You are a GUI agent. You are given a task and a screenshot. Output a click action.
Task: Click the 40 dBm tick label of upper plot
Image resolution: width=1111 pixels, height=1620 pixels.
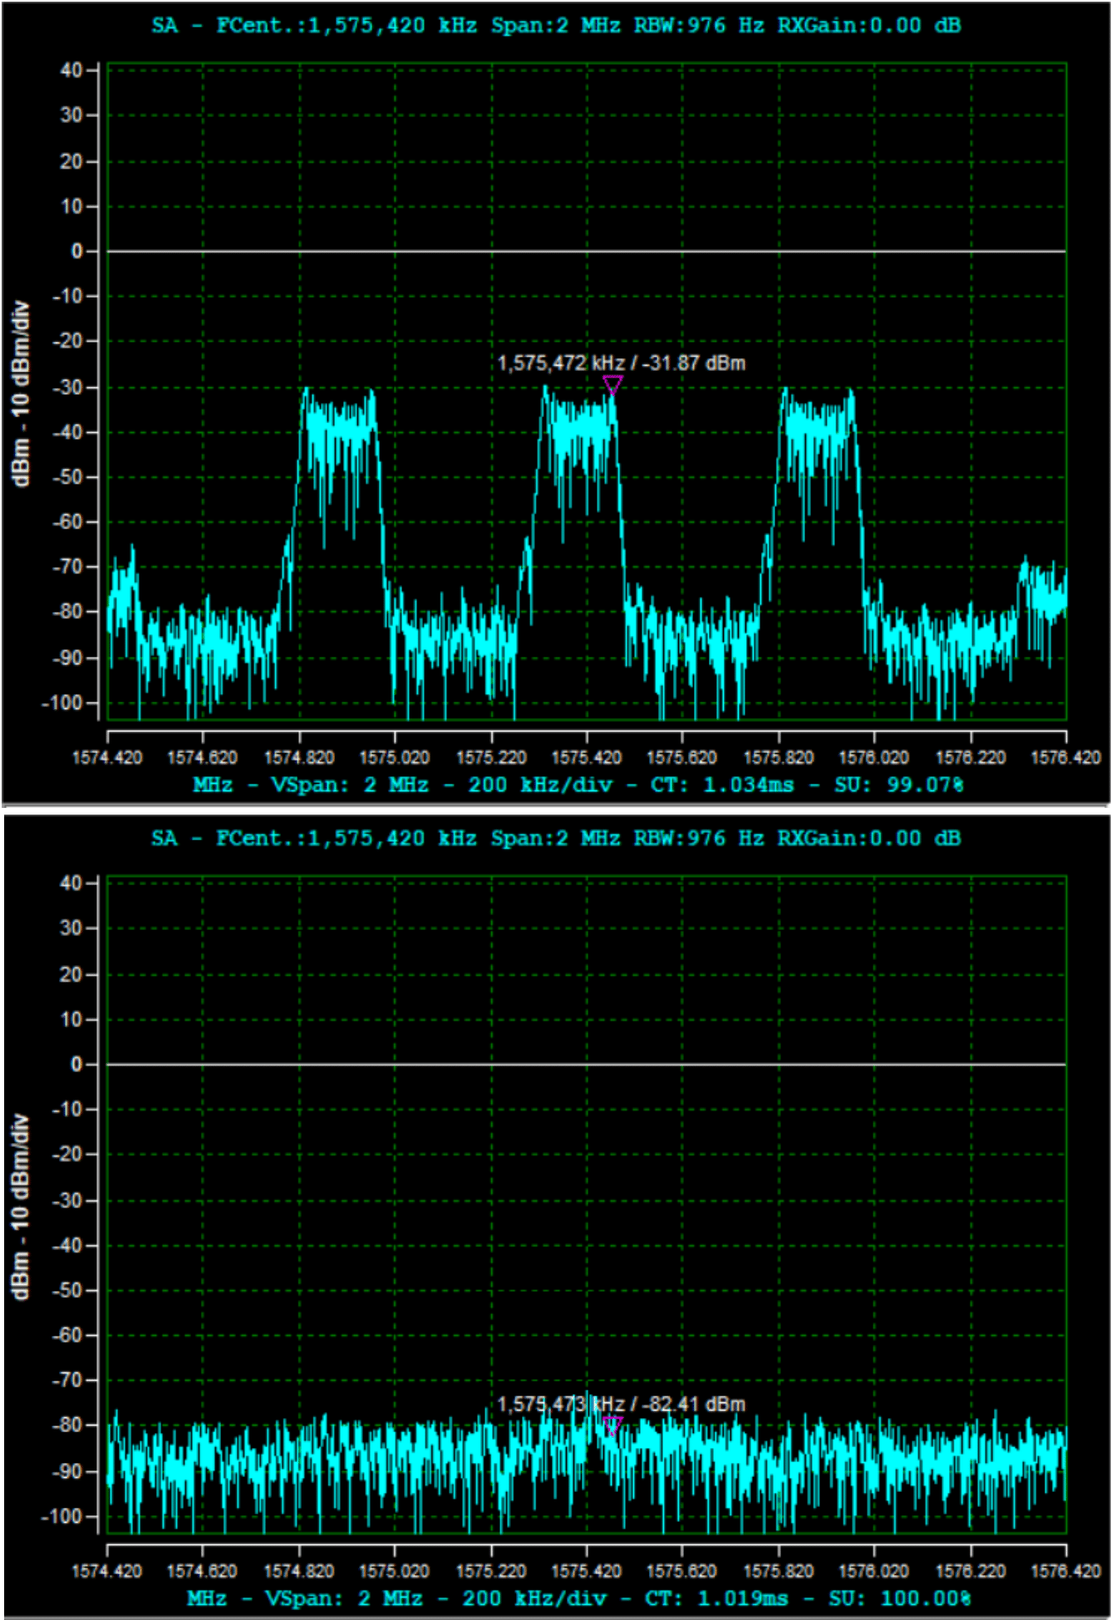[71, 70]
